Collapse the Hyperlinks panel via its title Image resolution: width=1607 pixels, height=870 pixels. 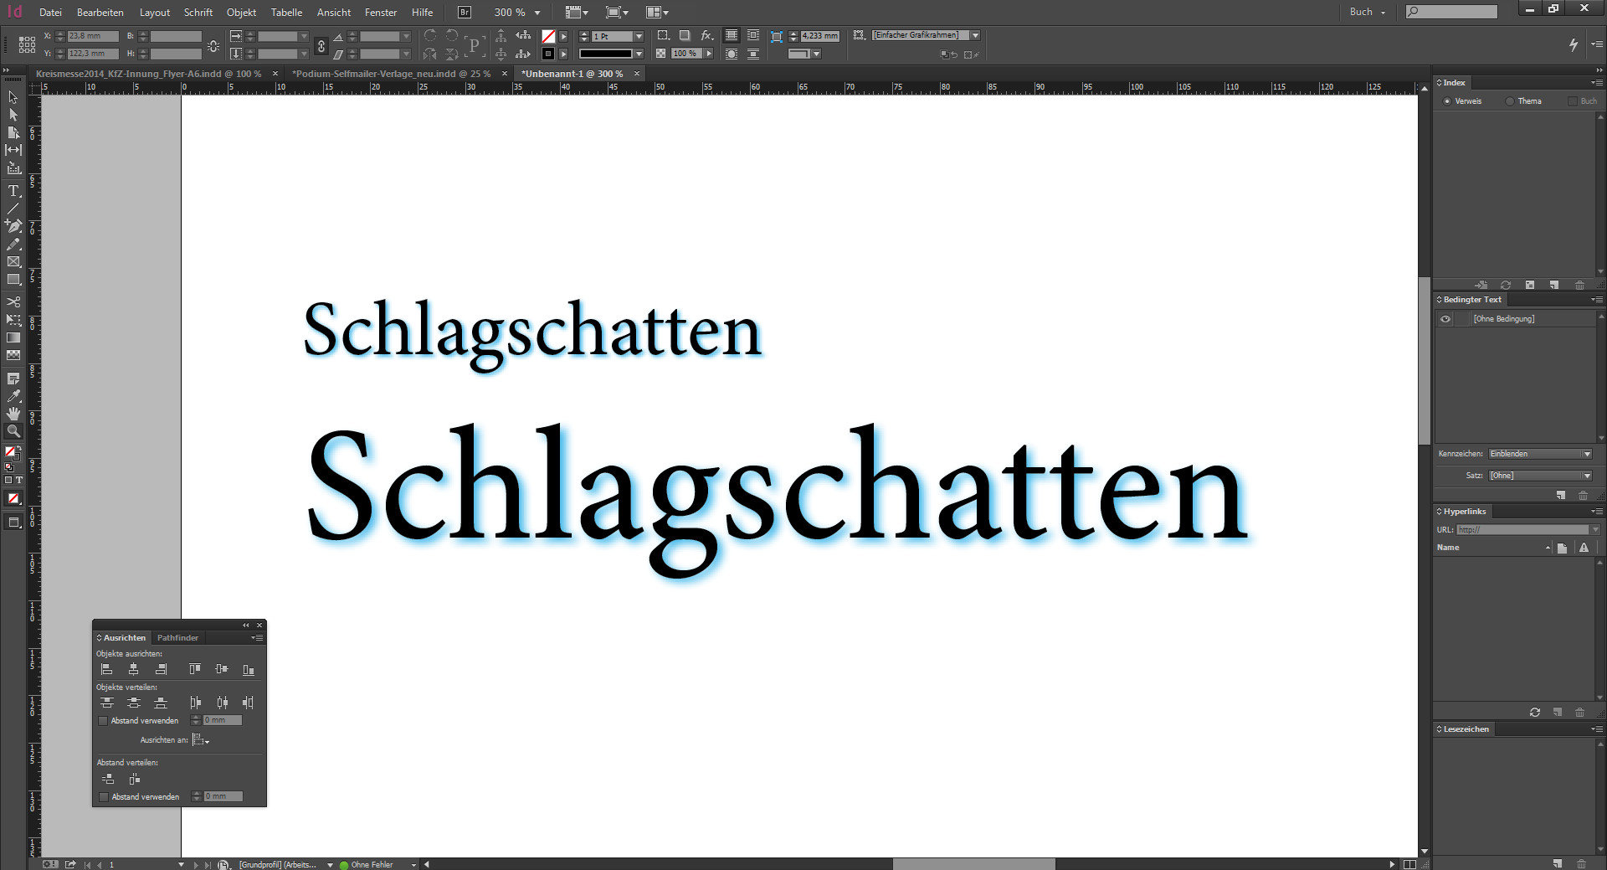coord(1464,512)
